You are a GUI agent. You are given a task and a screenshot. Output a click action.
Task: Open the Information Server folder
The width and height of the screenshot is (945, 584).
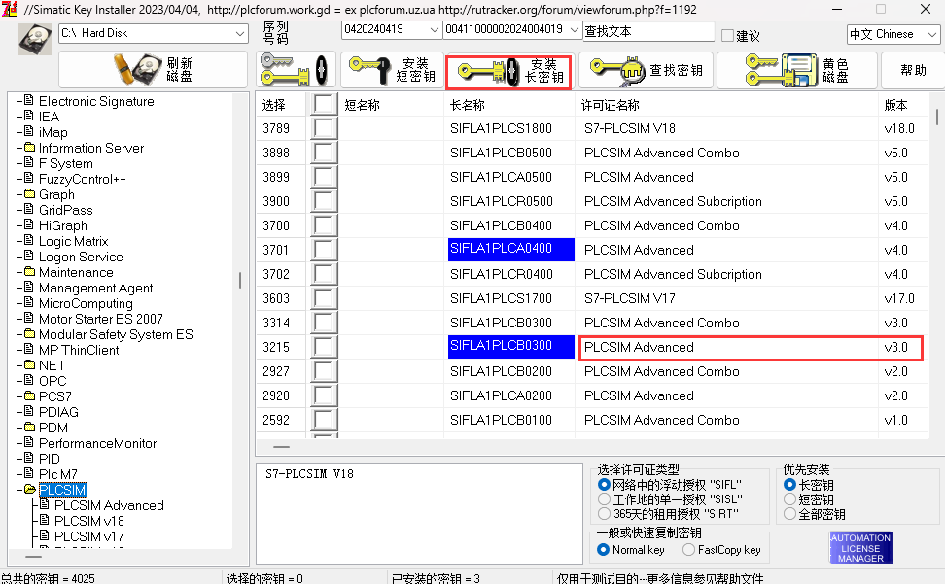click(x=91, y=148)
